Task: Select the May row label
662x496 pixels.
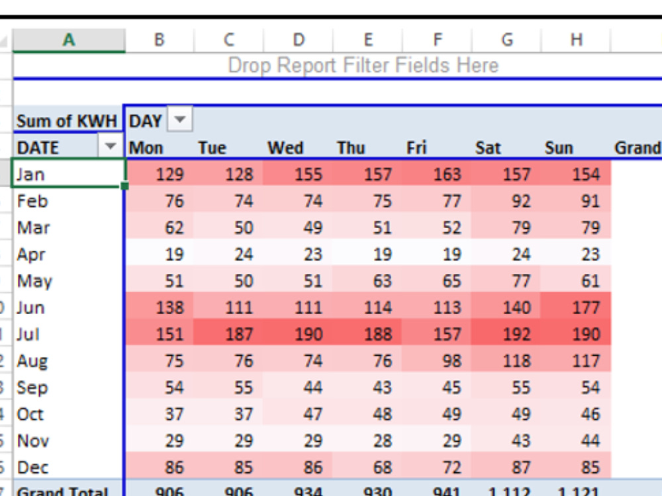Action: (34, 281)
